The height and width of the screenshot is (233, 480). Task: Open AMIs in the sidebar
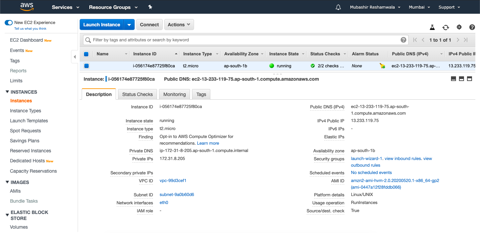15,191
